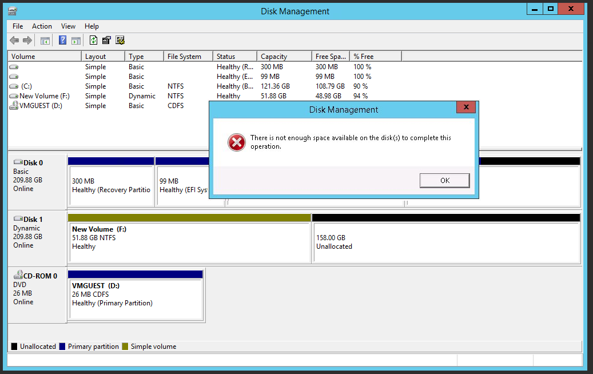The height and width of the screenshot is (374, 593).
Task: Click the Settings toolbar icon with yellow gear
Action: pos(120,40)
